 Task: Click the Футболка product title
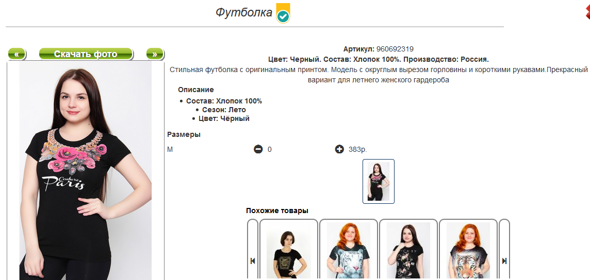244,13
